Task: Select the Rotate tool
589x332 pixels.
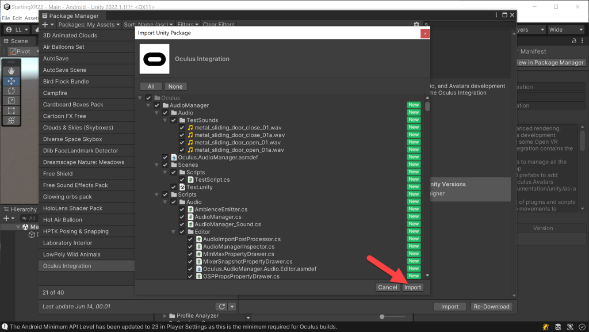Action: pos(12,91)
